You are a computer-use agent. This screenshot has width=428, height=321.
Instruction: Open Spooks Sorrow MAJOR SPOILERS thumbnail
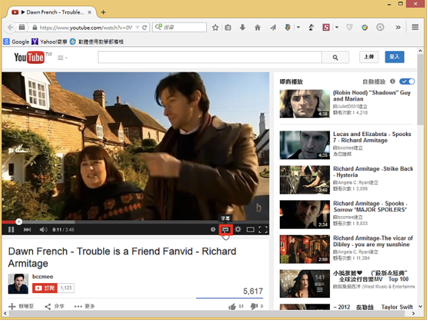pos(305,214)
